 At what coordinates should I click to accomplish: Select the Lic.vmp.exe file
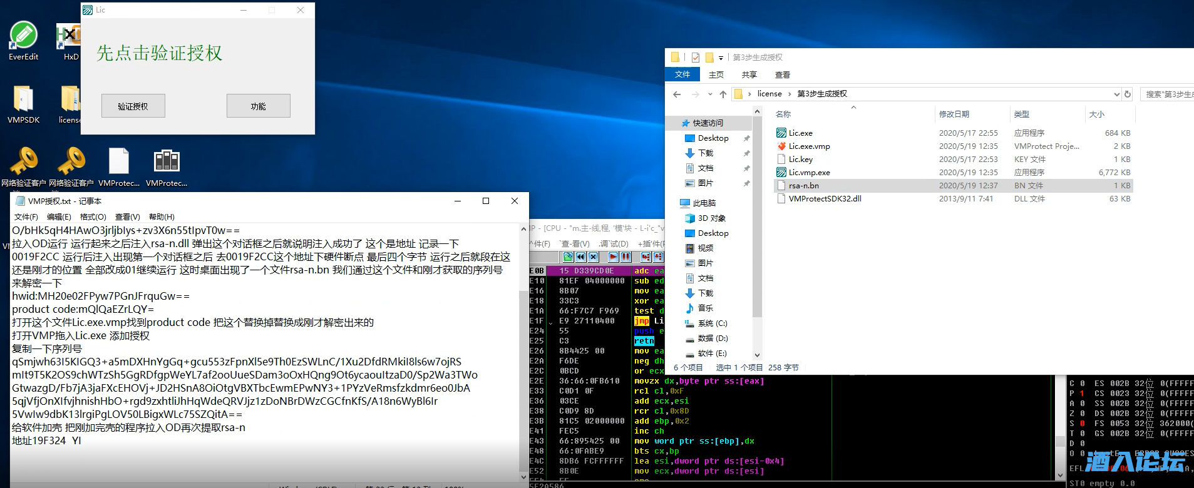click(954, 172)
